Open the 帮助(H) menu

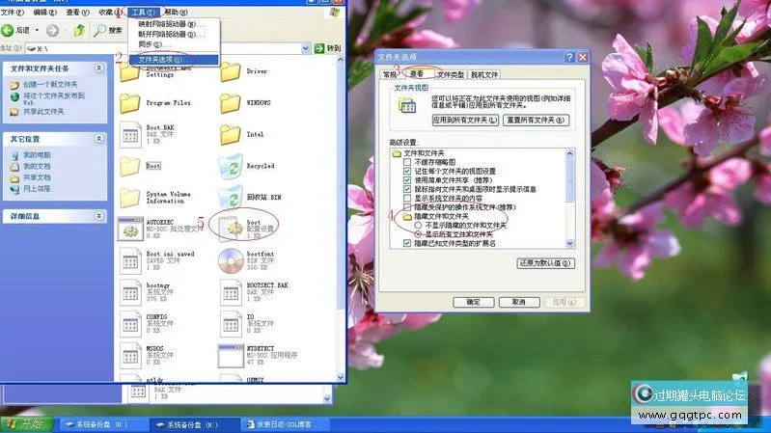pos(176,12)
